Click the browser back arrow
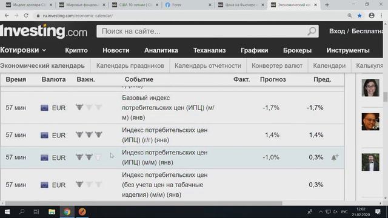Image resolution: width=388 pixels, height=218 pixels. tap(7, 16)
